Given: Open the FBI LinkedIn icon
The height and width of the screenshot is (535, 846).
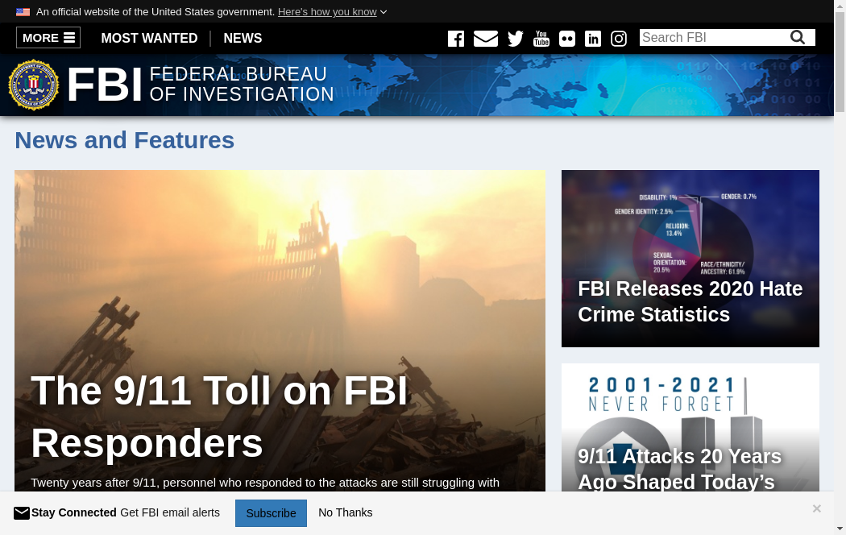Looking at the screenshot, I should click(593, 39).
